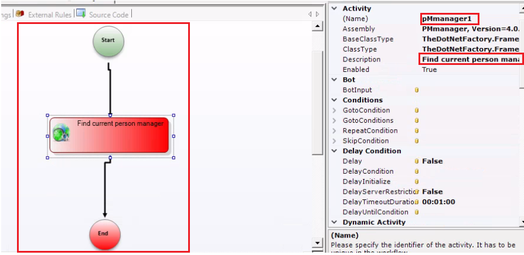The height and width of the screenshot is (255, 524).
Task: Expand the RepeatCondition property
Action: click(x=334, y=130)
